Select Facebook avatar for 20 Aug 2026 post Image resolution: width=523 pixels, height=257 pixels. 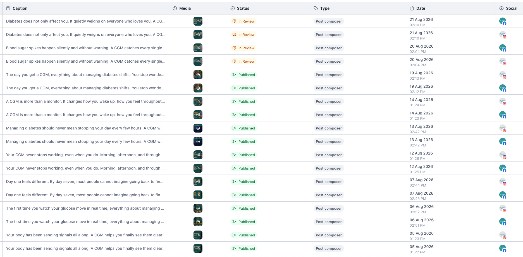pyautogui.click(x=503, y=48)
